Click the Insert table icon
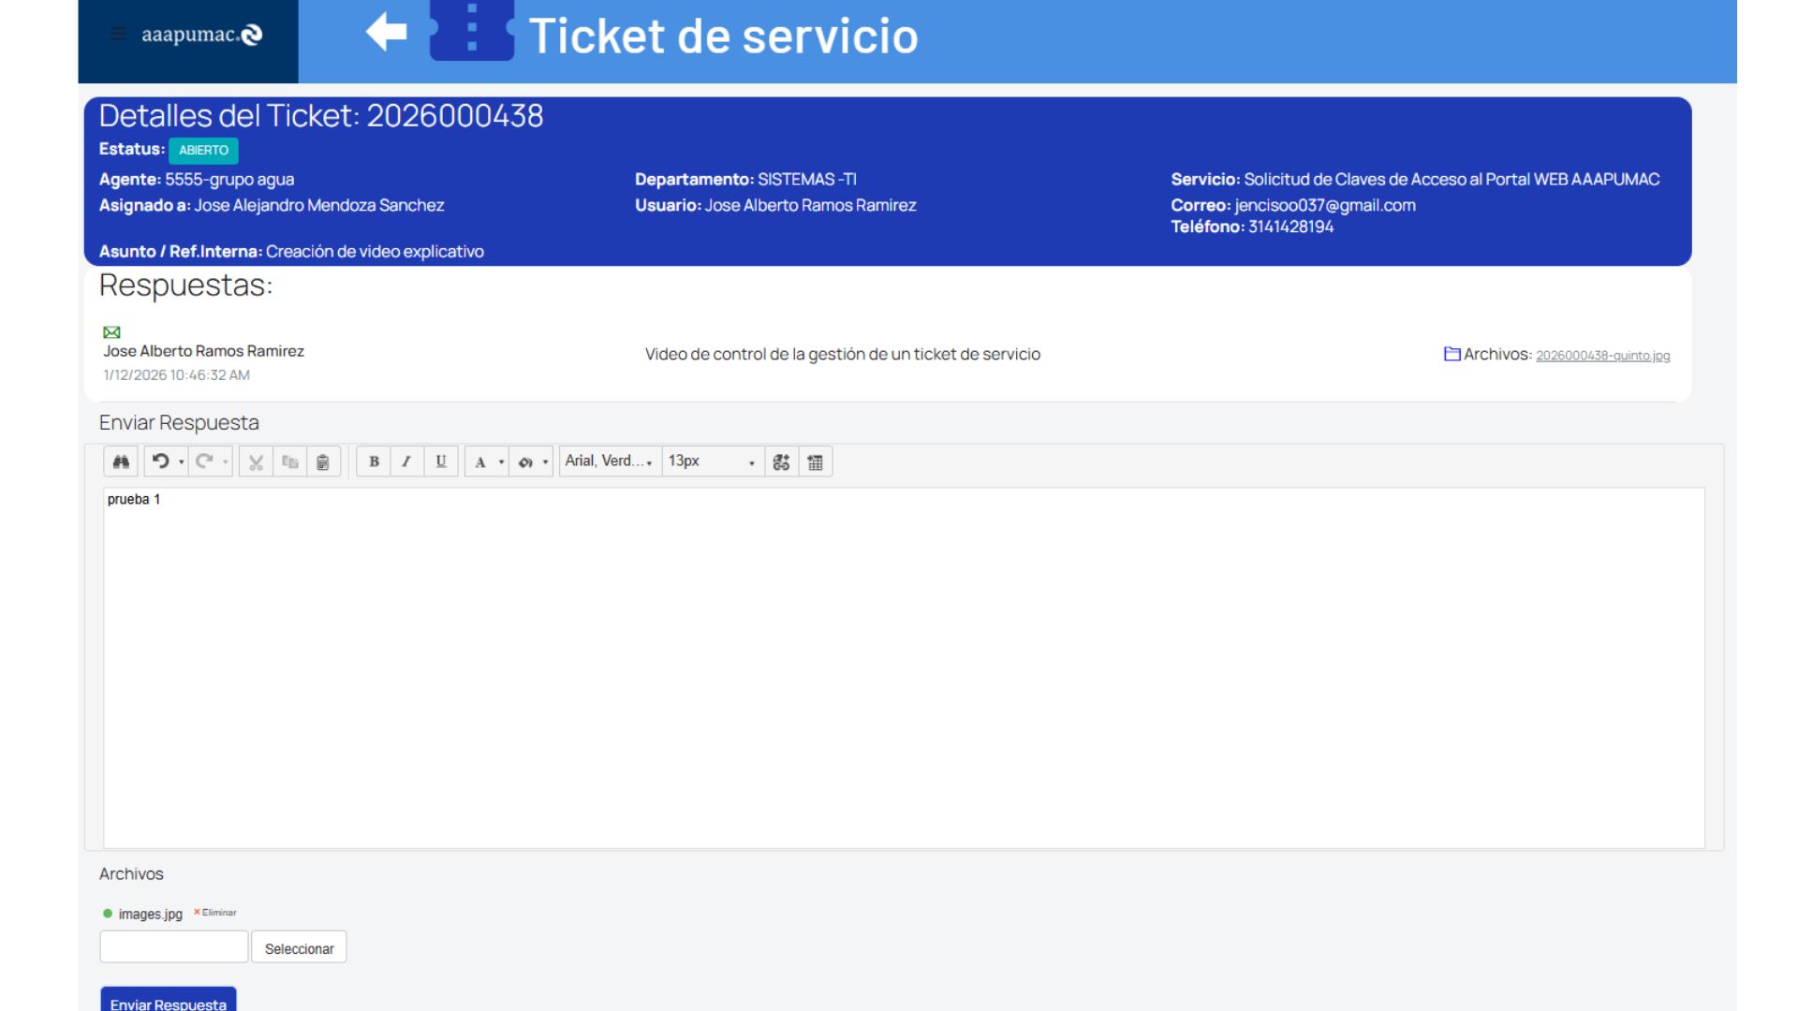Image resolution: width=1798 pixels, height=1011 pixels. click(816, 462)
